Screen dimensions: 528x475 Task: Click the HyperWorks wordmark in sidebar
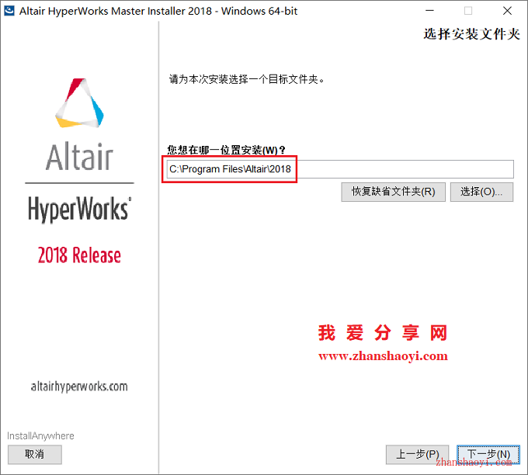[x=79, y=210]
